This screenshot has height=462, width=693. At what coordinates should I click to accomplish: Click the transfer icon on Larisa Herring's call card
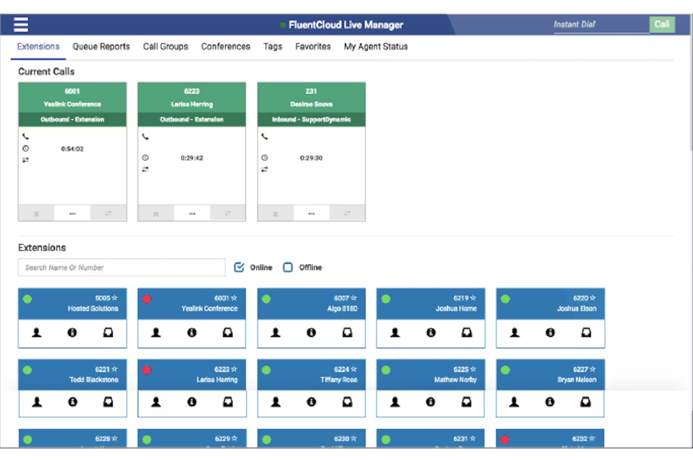(228, 213)
